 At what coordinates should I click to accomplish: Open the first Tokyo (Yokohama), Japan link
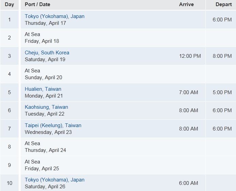pyautogui.click(x=54, y=16)
